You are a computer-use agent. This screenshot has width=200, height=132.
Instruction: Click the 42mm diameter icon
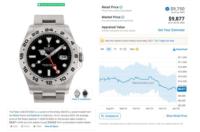point(22,126)
